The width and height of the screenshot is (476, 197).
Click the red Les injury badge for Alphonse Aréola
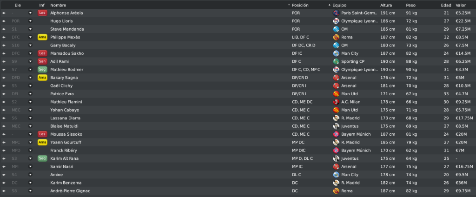pos(42,13)
